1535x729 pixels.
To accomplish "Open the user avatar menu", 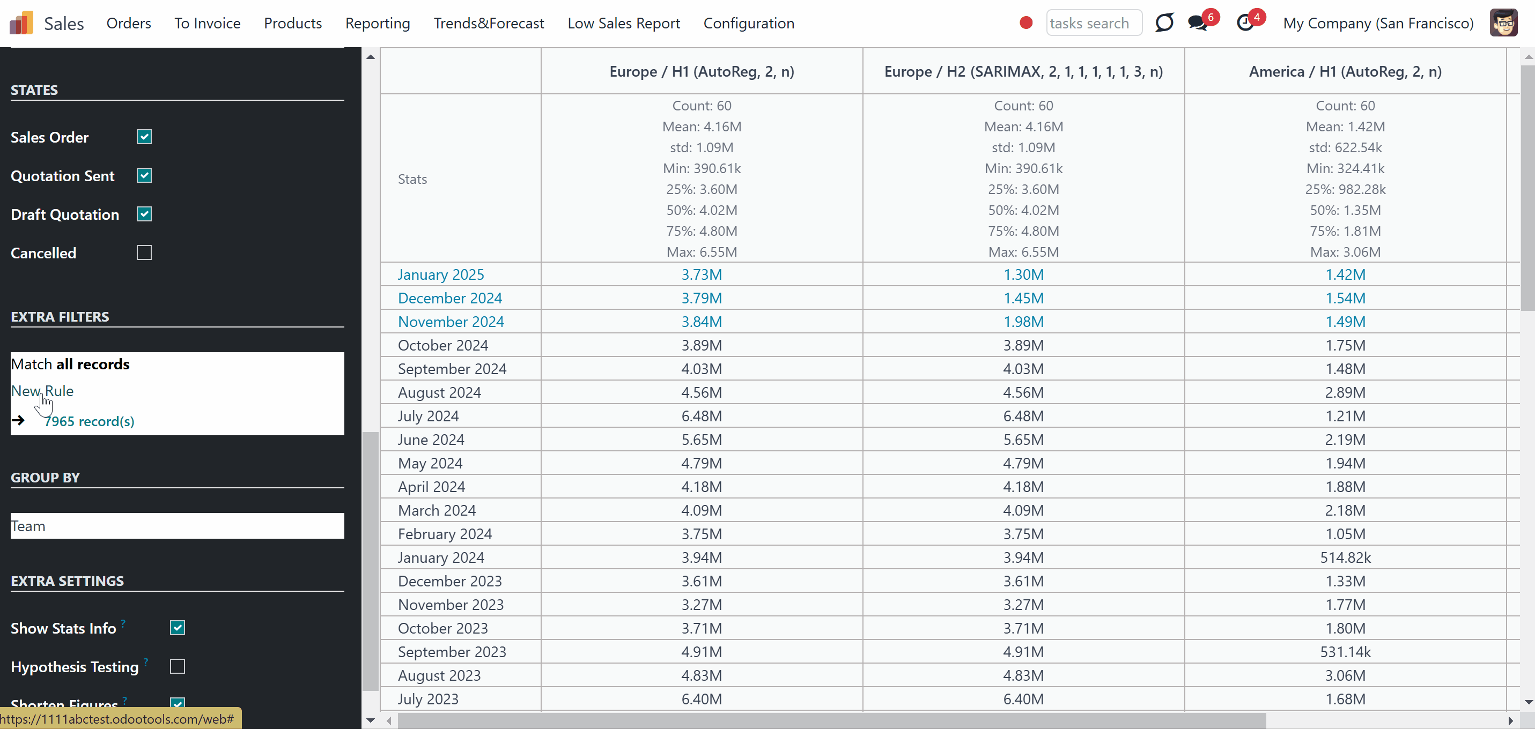I will (1504, 23).
